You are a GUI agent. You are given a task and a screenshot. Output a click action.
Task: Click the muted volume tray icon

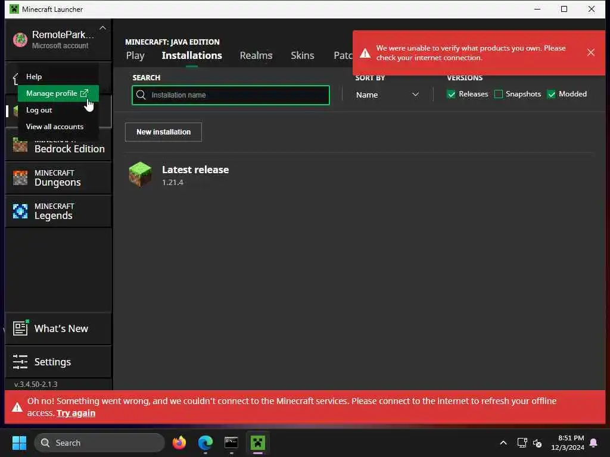click(x=537, y=443)
